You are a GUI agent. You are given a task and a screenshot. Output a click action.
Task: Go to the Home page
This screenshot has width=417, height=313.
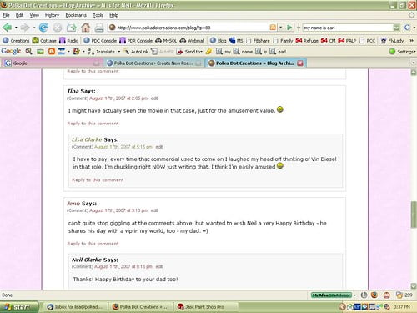(x=86, y=28)
